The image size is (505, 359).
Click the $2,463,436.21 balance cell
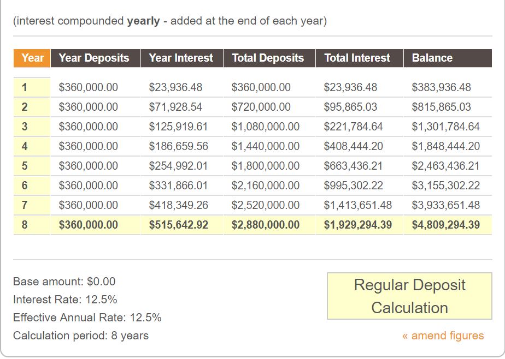coord(446,166)
